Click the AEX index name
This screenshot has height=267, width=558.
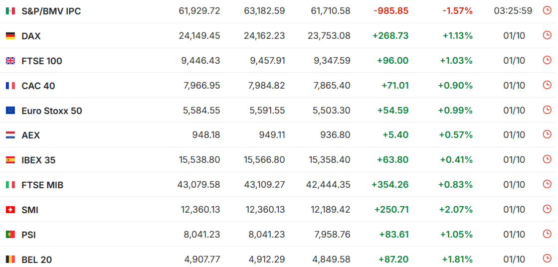[30, 135]
